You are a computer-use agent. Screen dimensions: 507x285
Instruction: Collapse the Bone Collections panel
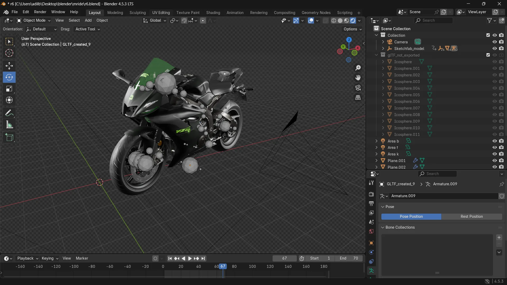(382, 227)
